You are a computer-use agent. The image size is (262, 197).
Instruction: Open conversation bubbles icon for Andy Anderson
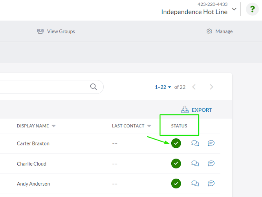(x=195, y=184)
